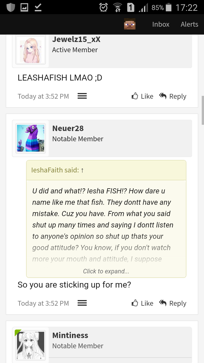Open the Neuer28 username profile
Screen dimensions: 204x363
click(x=68, y=128)
